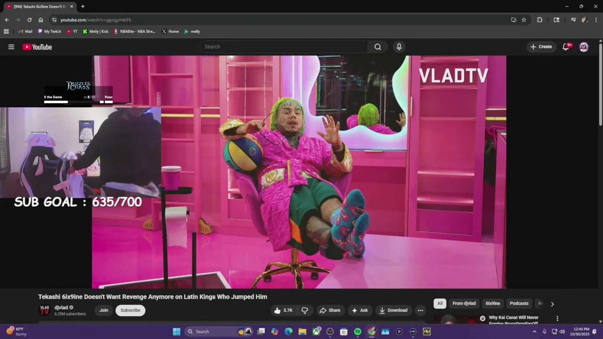Open OBS Studio from the taskbar
603x339 pixels.
(x=330, y=331)
